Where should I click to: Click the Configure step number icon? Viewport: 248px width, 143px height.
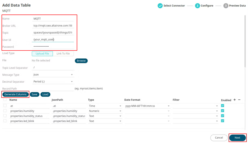pos(198,6)
